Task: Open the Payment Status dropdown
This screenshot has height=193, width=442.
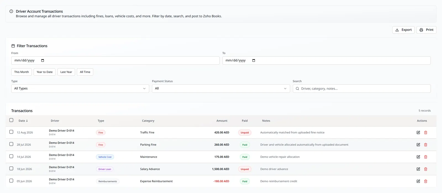Action: point(221,89)
